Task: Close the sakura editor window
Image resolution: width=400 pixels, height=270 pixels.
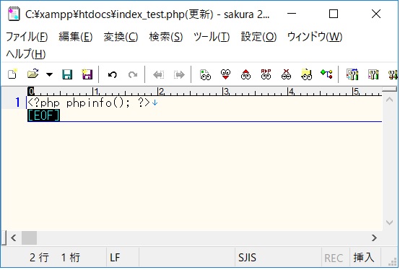Action: pos(376,14)
